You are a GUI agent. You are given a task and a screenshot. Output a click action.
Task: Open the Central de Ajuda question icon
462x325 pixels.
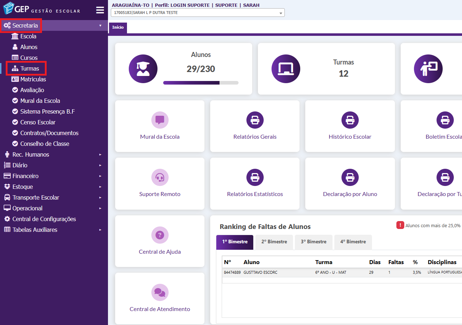(160, 235)
